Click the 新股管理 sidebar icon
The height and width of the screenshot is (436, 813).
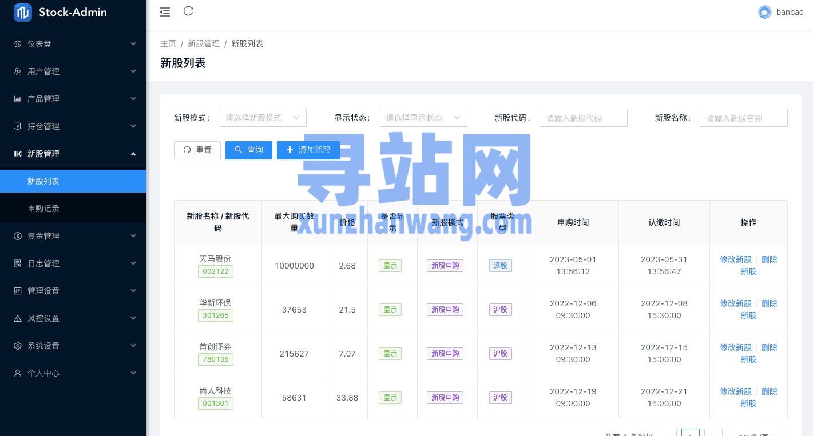[18, 154]
